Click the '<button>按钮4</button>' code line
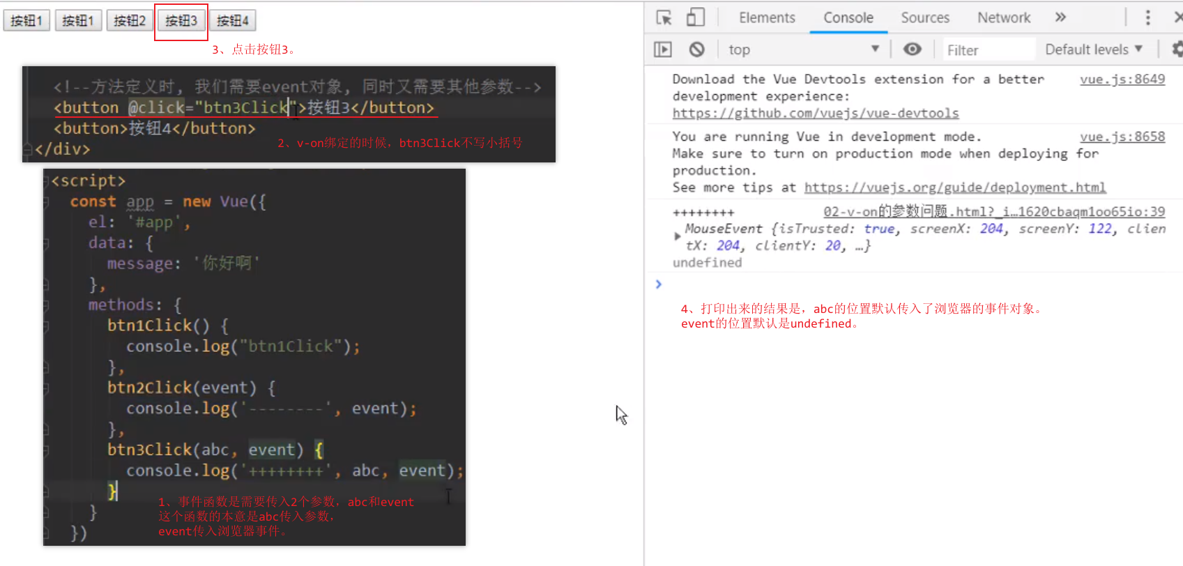Screen dimensions: 1183x566 tap(155, 128)
